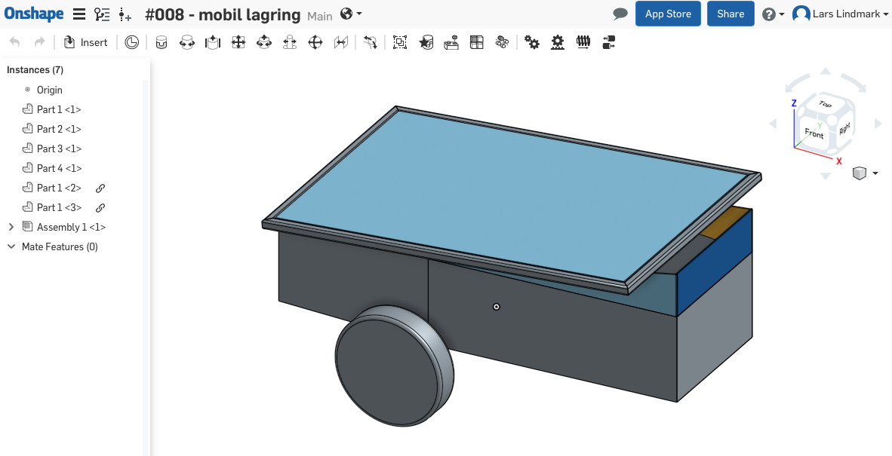Viewport: 892px width, 456px height.
Task: Click the link icon beside Part 1 <2>
Action: click(x=100, y=188)
